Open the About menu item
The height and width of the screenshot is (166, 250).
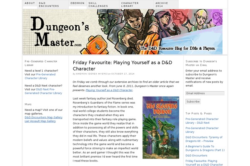(x=30, y=3)
